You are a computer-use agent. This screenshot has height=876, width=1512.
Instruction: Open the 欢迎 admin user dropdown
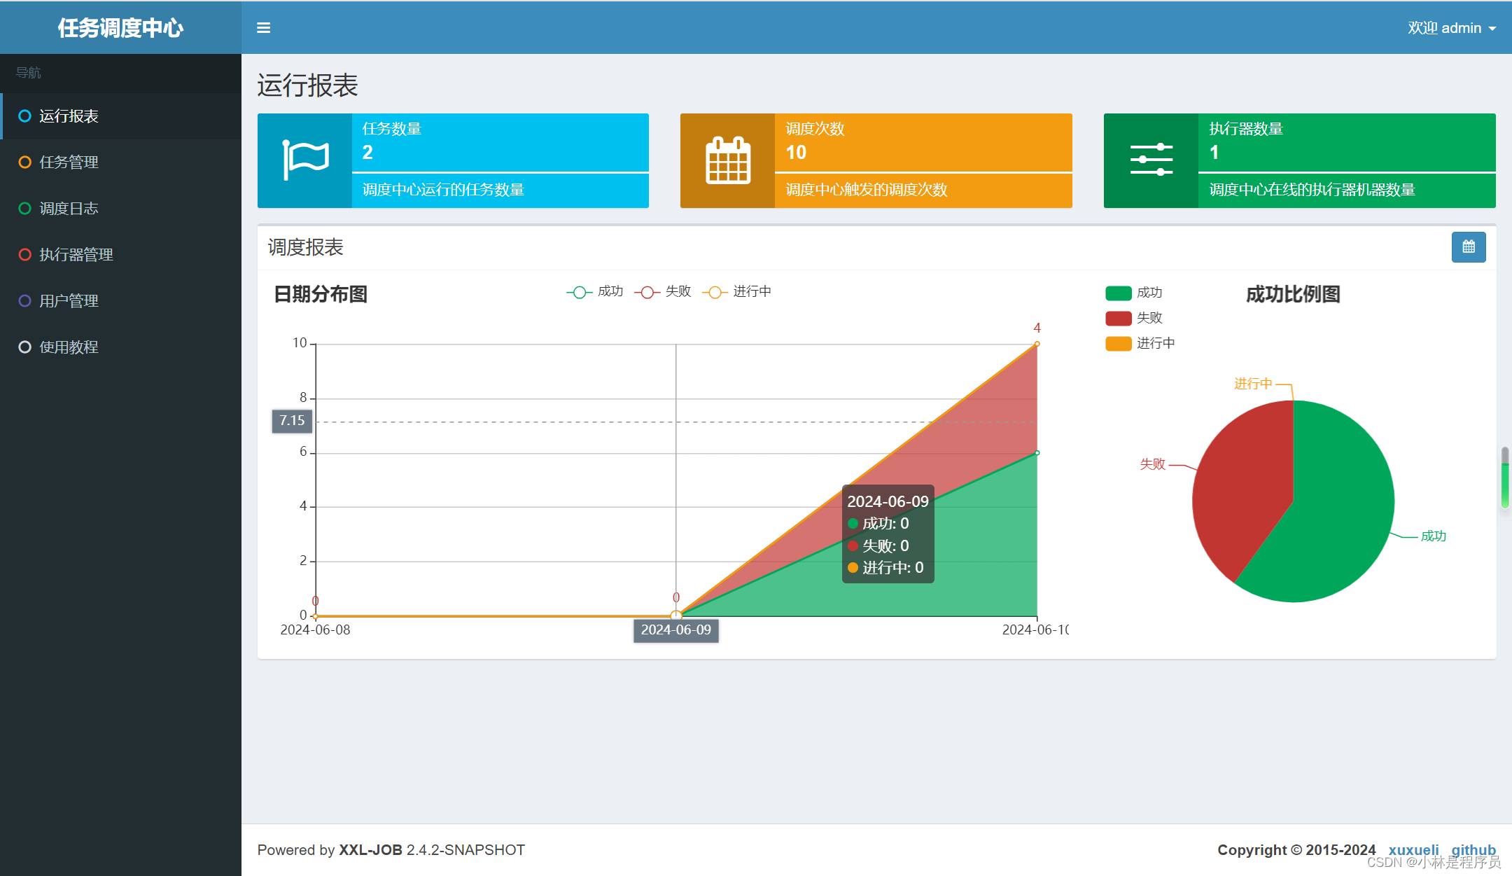pyautogui.click(x=1452, y=28)
